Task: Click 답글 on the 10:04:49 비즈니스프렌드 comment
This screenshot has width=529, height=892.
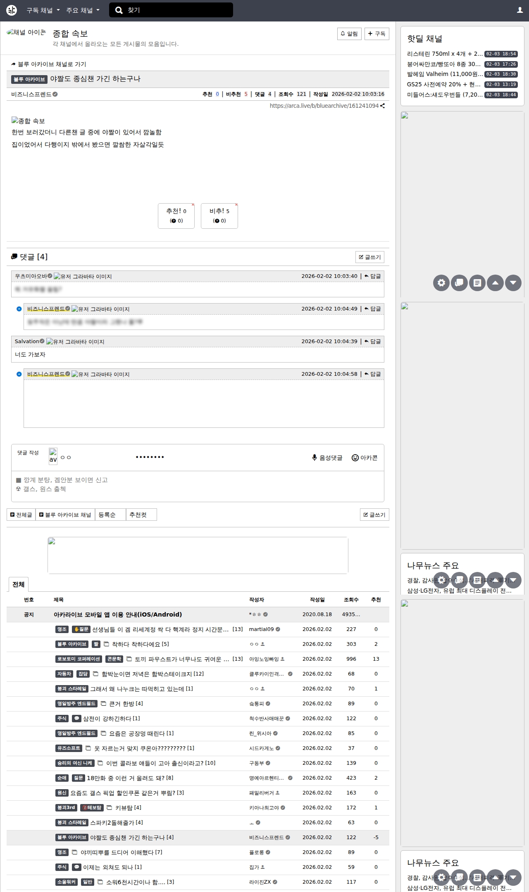Action: tap(373, 309)
